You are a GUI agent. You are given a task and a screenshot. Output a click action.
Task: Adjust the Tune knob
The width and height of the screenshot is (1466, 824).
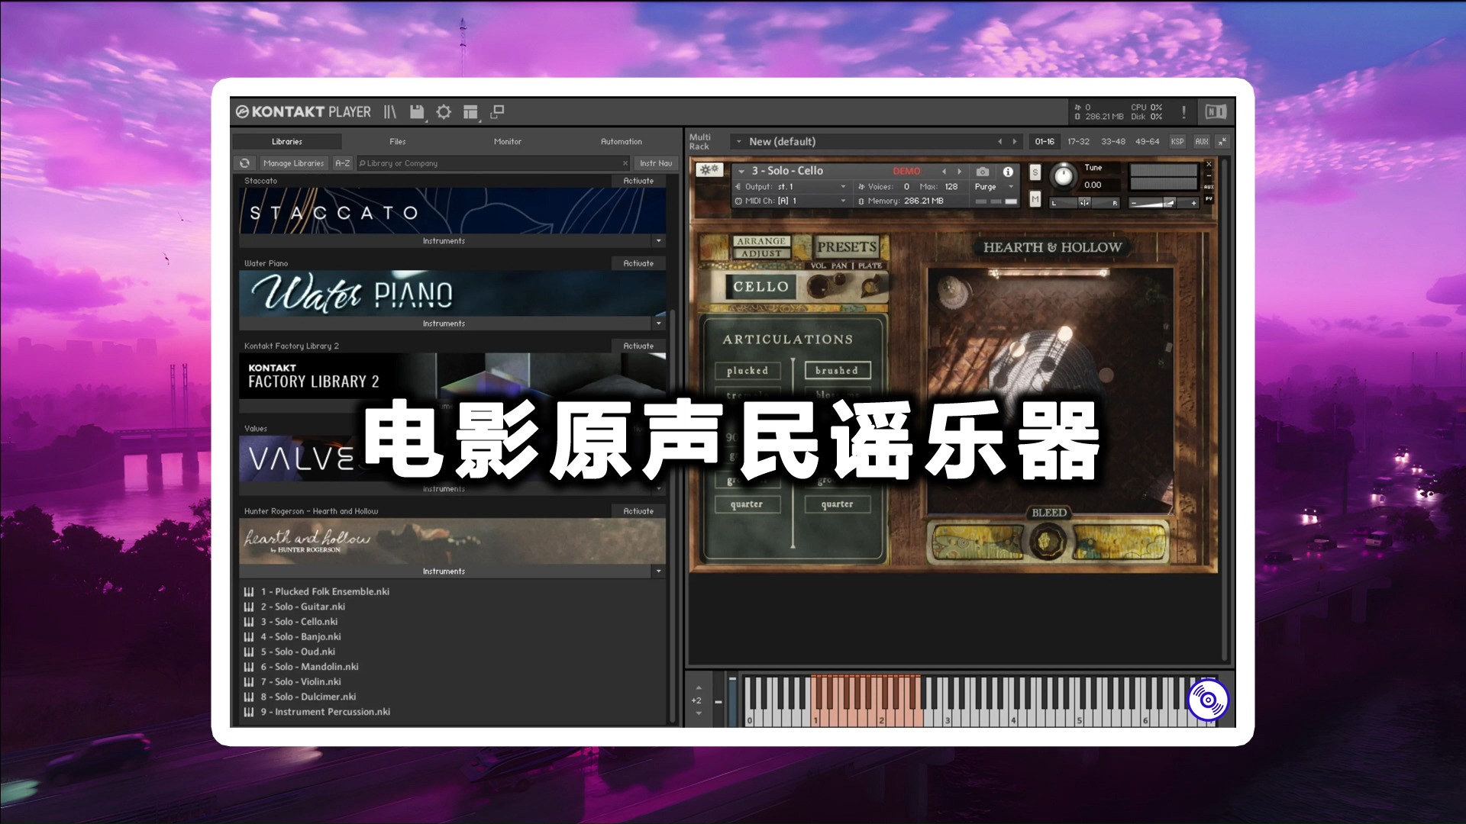point(1063,177)
